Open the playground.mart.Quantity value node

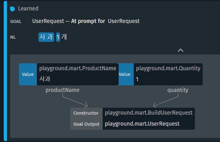(161, 74)
